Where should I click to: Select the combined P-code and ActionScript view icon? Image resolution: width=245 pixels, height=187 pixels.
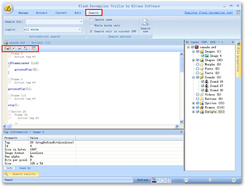tap(26, 48)
